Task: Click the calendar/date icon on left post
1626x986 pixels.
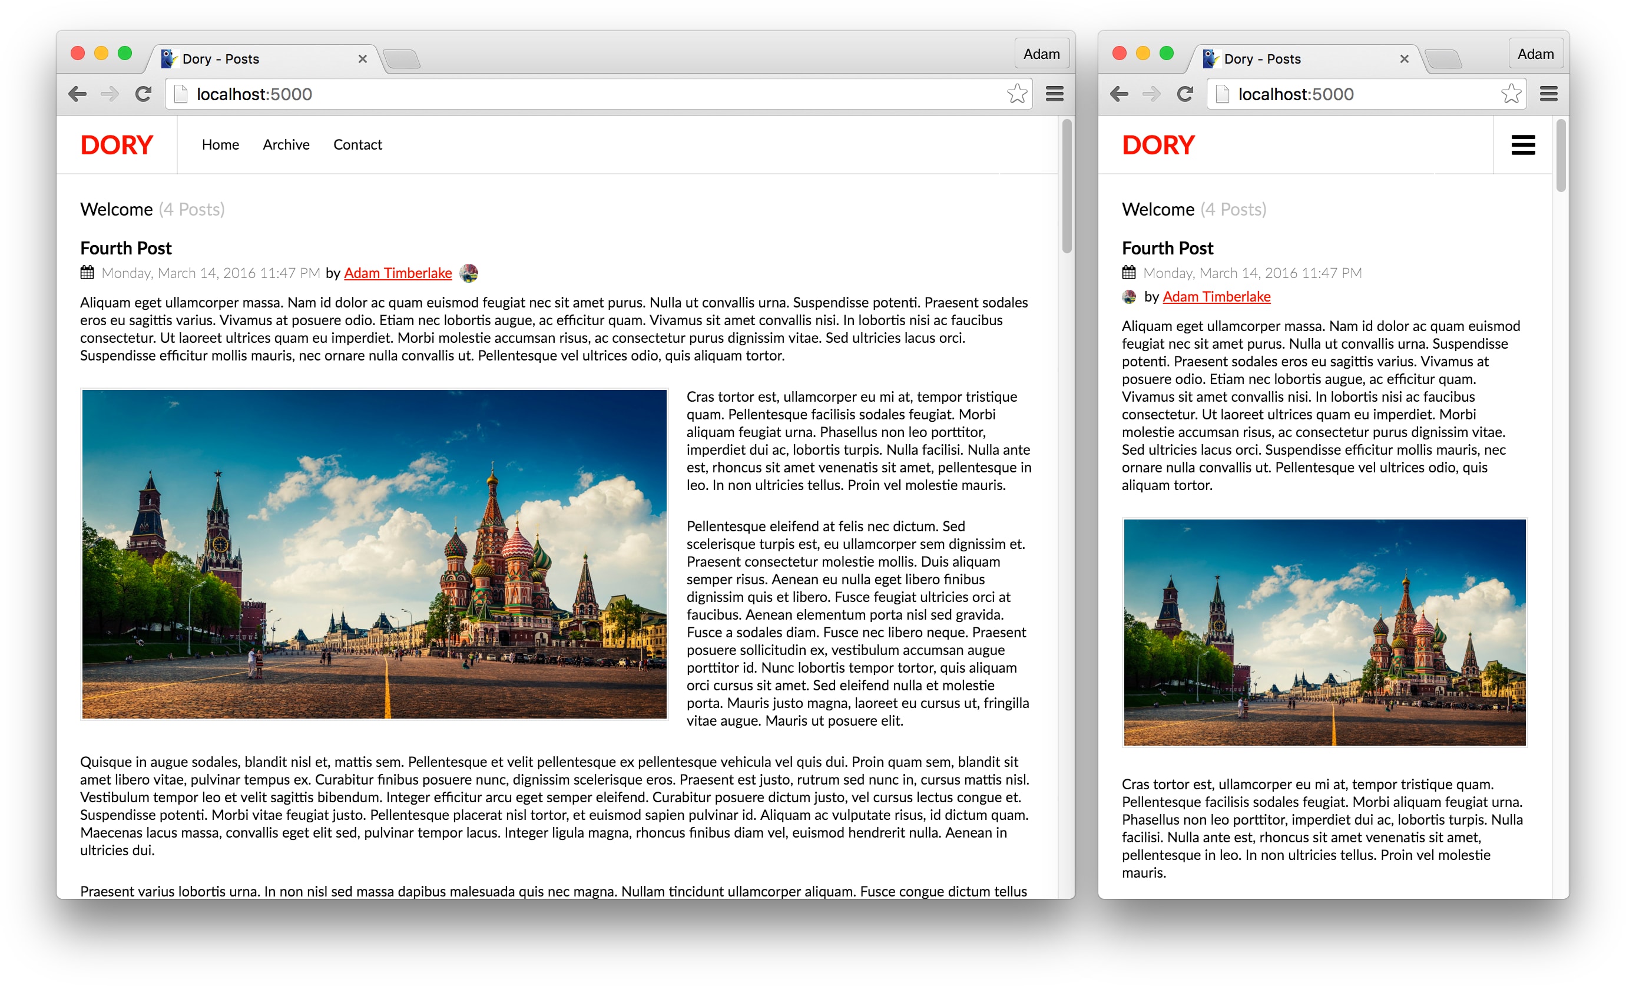Action: coord(87,272)
